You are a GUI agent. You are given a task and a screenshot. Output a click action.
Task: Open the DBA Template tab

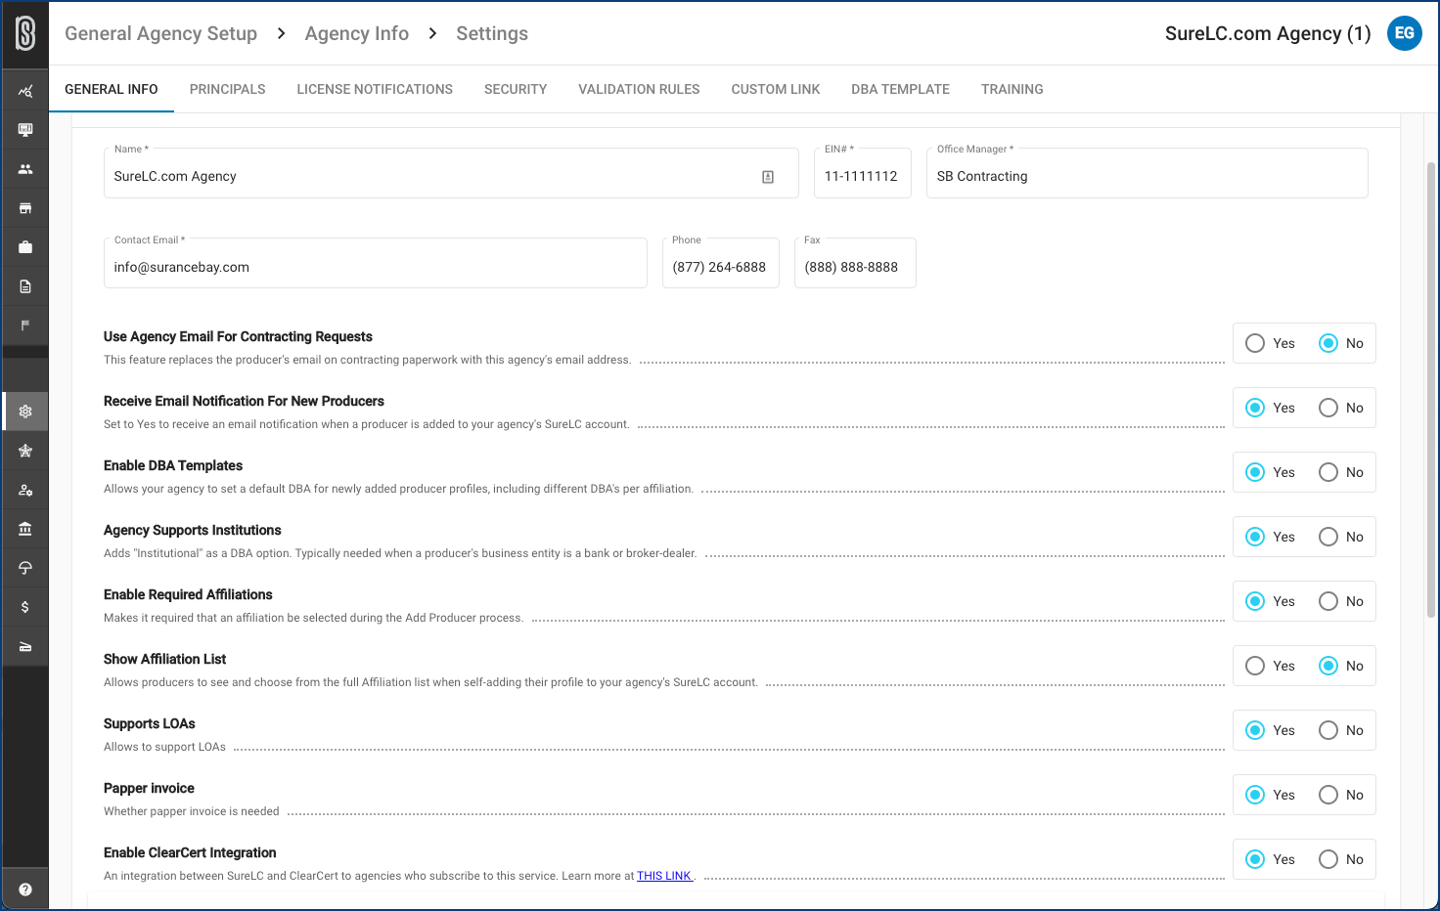(900, 89)
